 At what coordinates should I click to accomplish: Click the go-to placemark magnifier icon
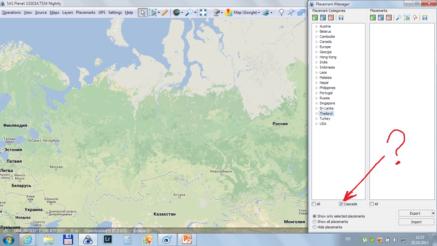(x=399, y=18)
